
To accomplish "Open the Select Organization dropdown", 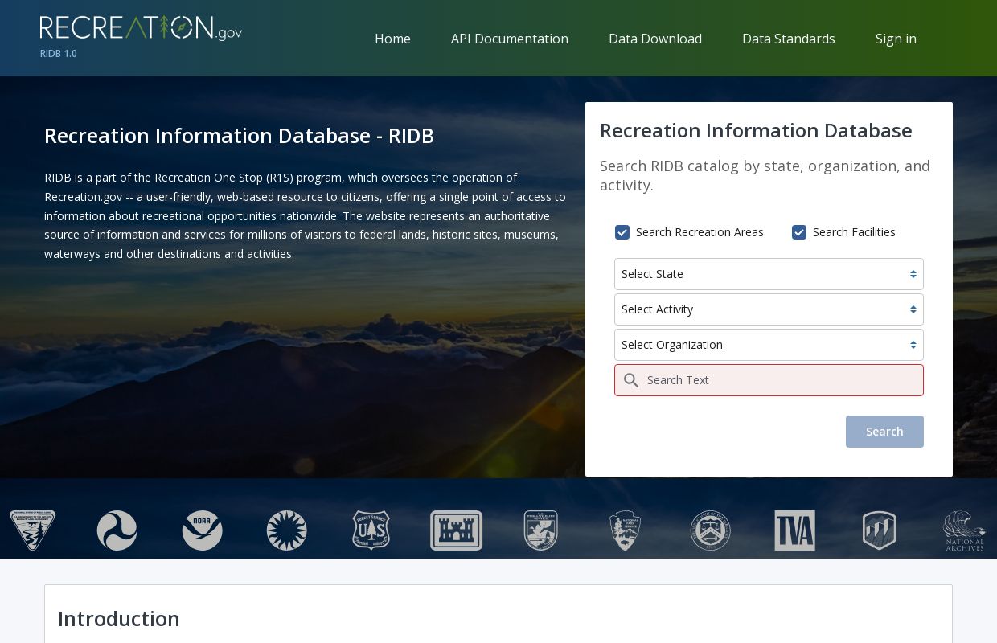I will point(769,345).
